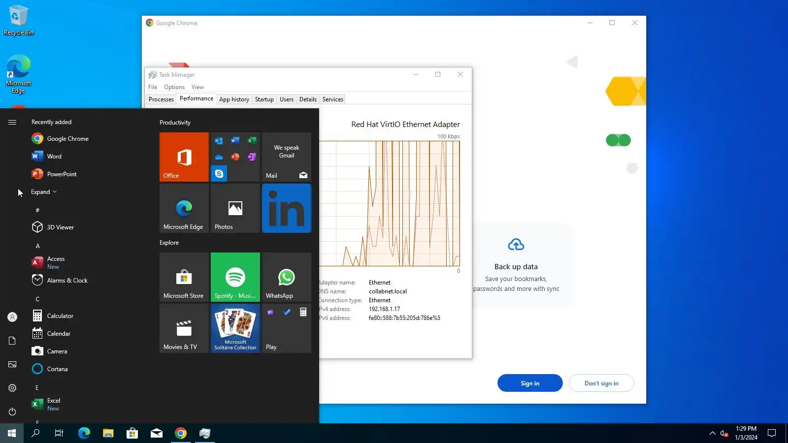Open the taskbar clock and date

pos(746,433)
